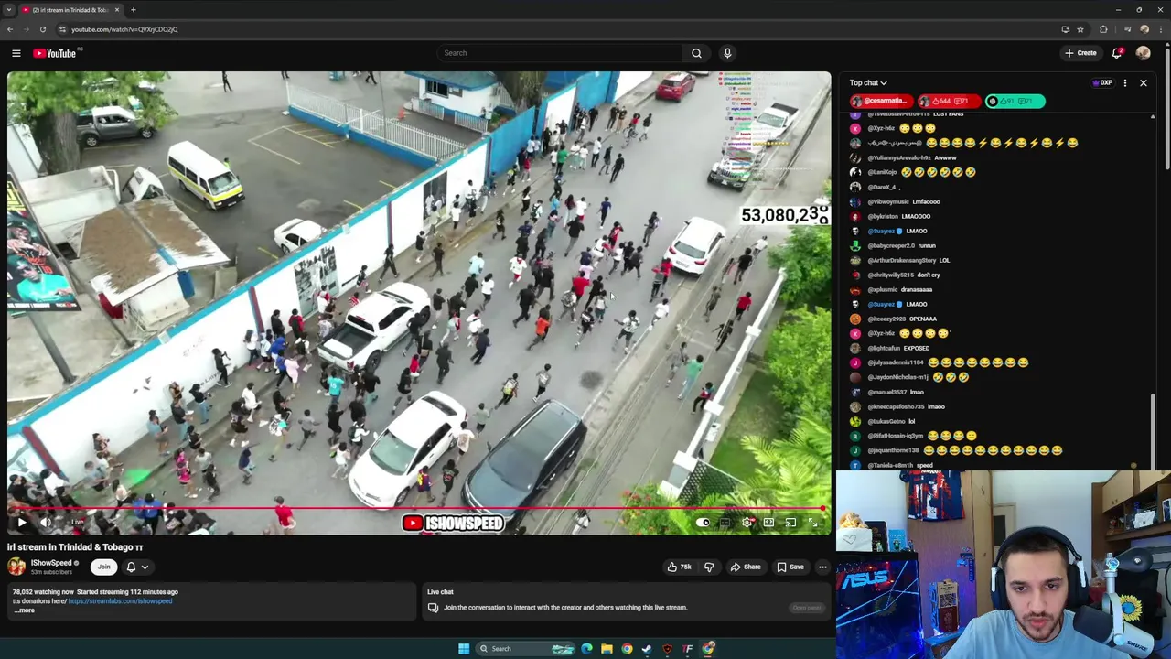Image resolution: width=1171 pixels, height=659 pixels.
Task: Open install app icon in address bar
Action: [x=1065, y=29]
